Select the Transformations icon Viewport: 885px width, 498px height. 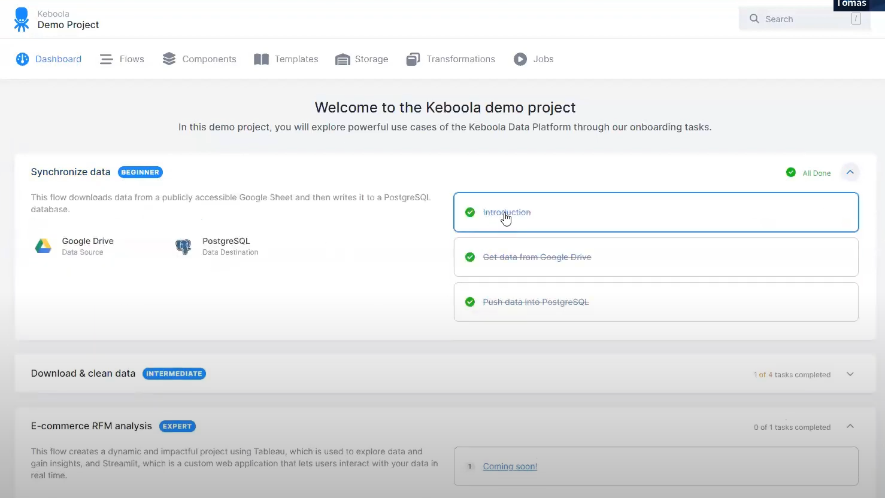point(413,59)
